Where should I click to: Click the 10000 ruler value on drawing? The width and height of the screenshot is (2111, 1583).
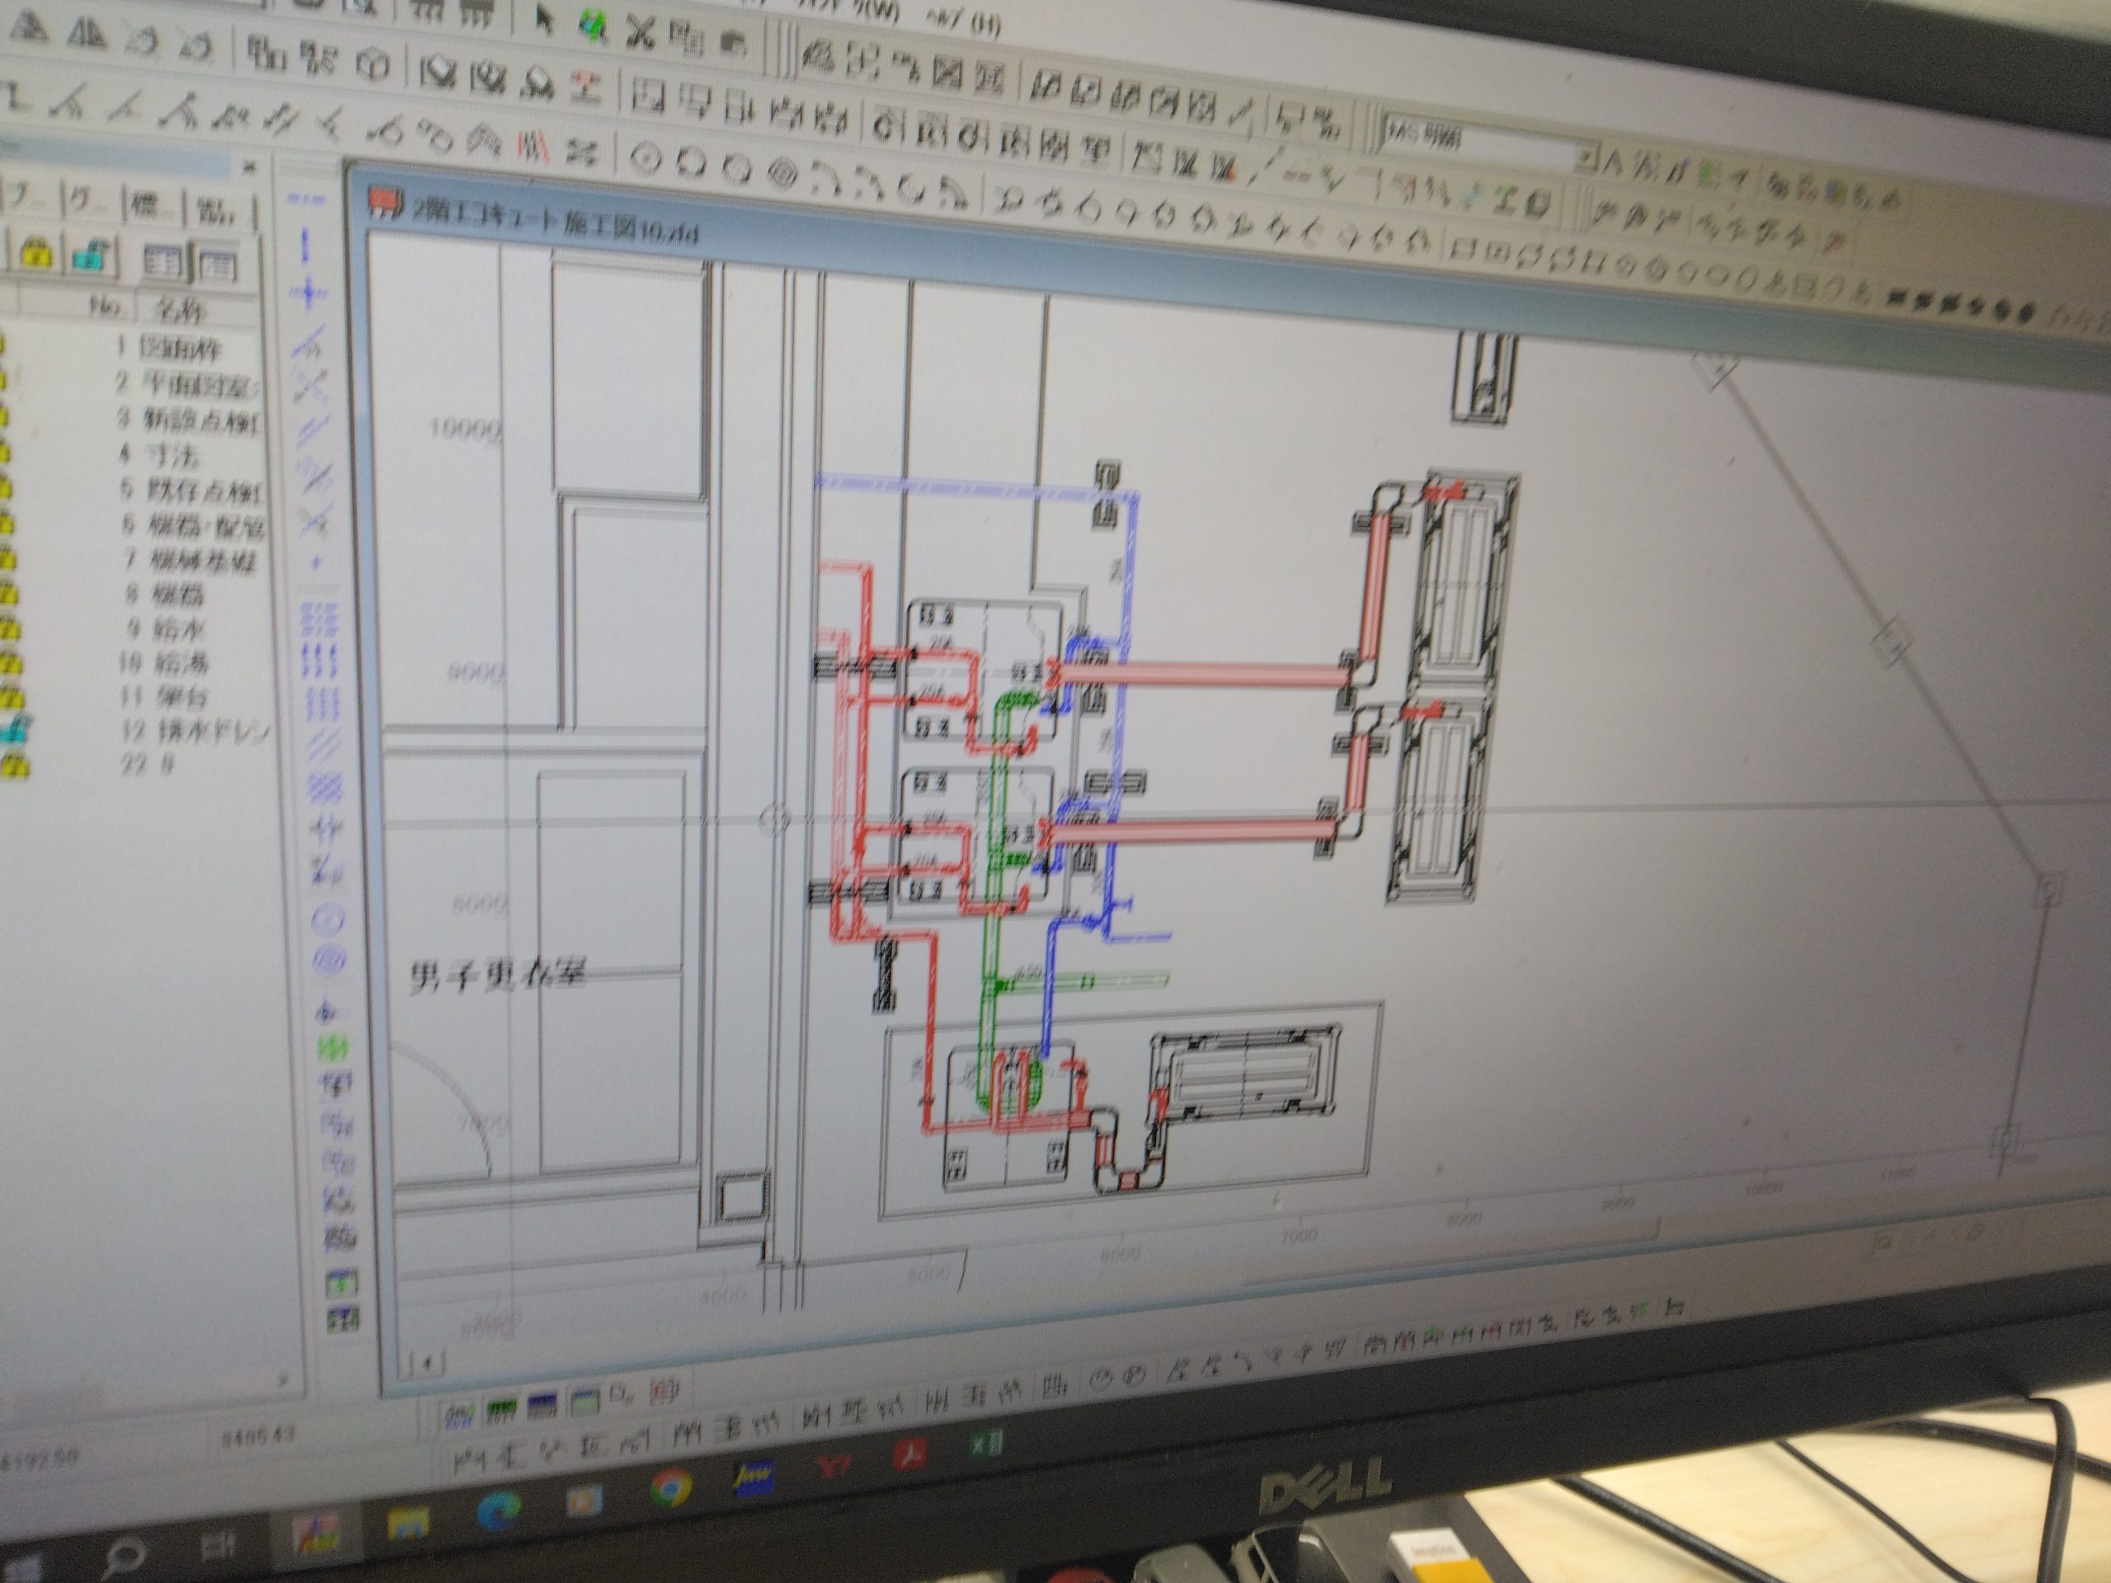(x=465, y=430)
